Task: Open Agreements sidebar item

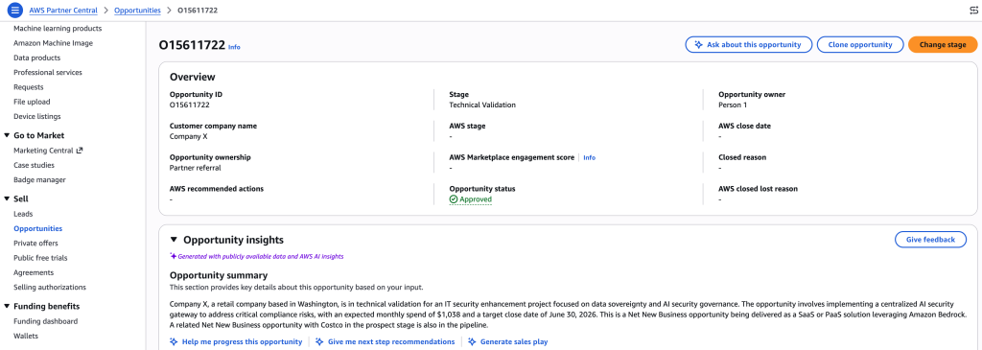Action: (34, 272)
